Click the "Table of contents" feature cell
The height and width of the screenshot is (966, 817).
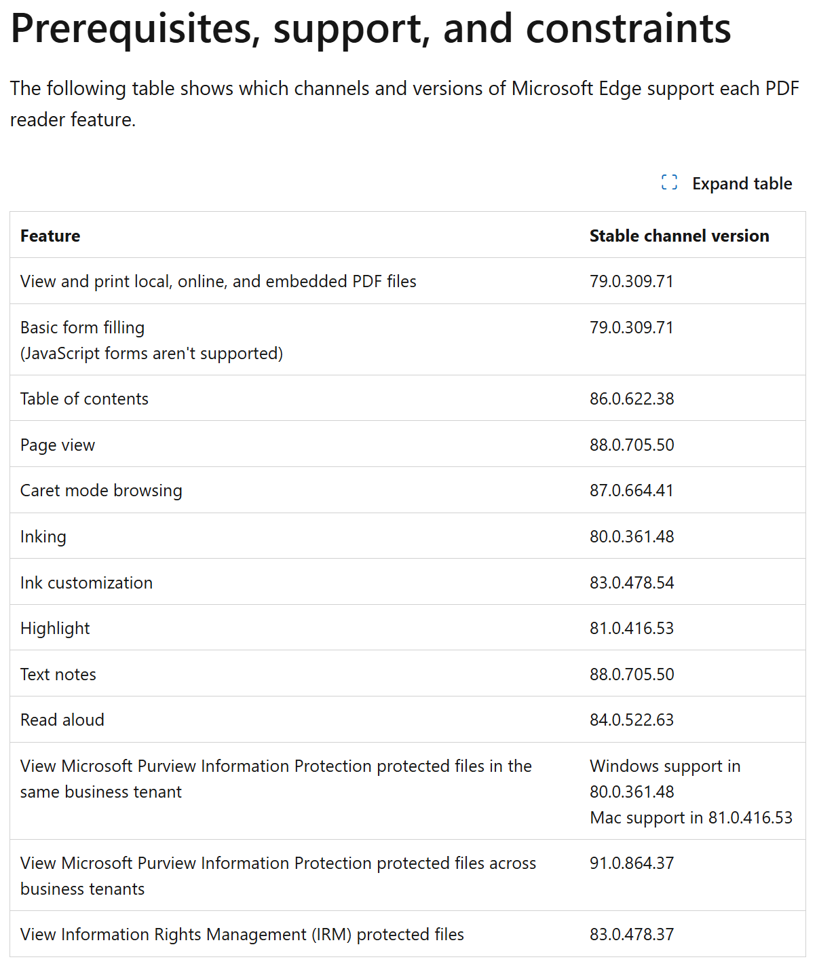(x=84, y=399)
